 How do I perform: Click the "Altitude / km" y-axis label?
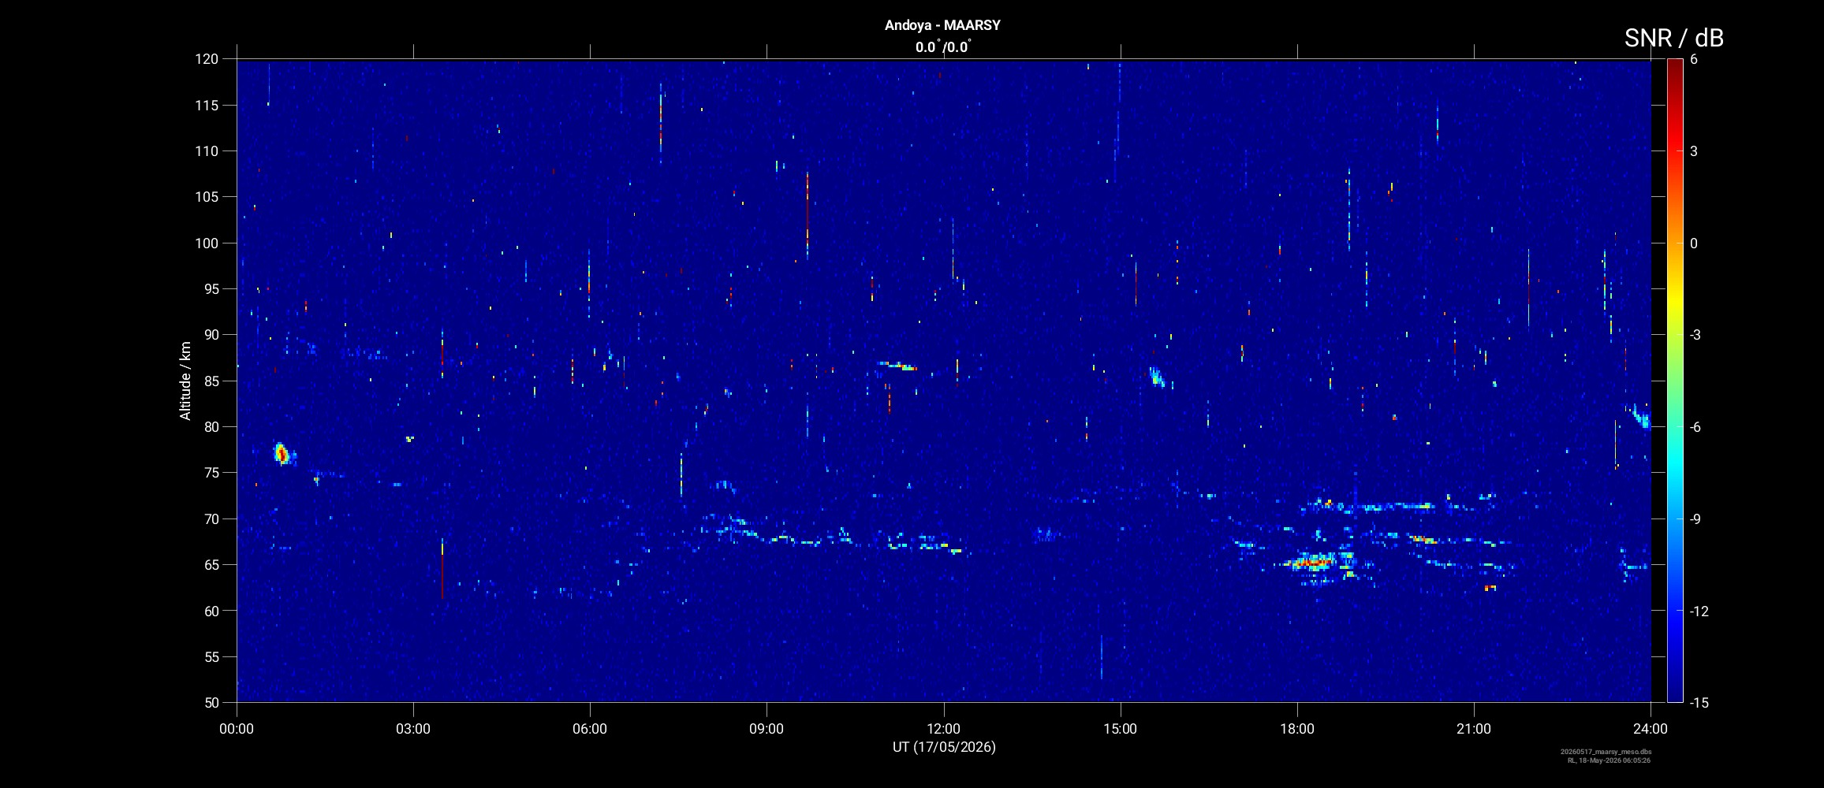click(185, 381)
